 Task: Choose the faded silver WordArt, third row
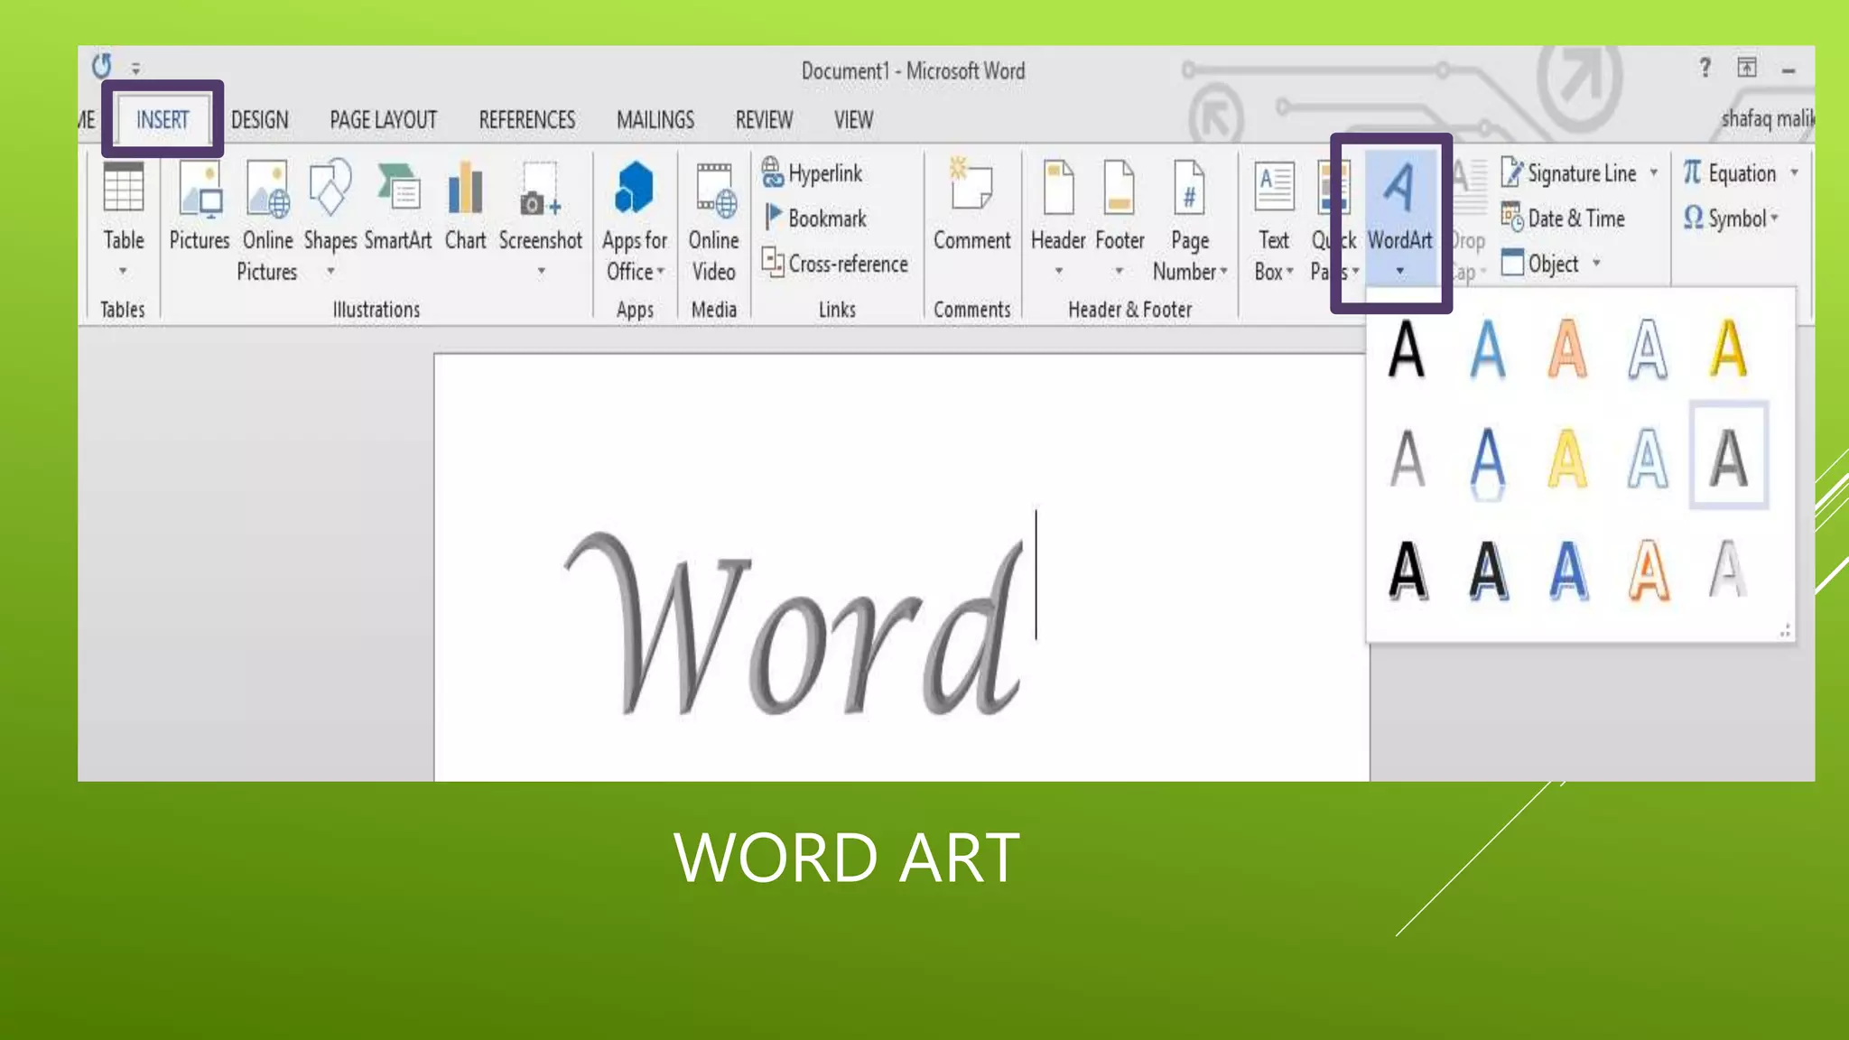[x=1728, y=571]
